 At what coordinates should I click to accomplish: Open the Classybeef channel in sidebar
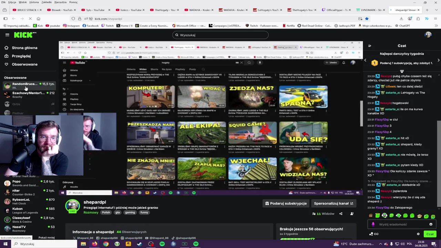pyautogui.click(x=29, y=219)
